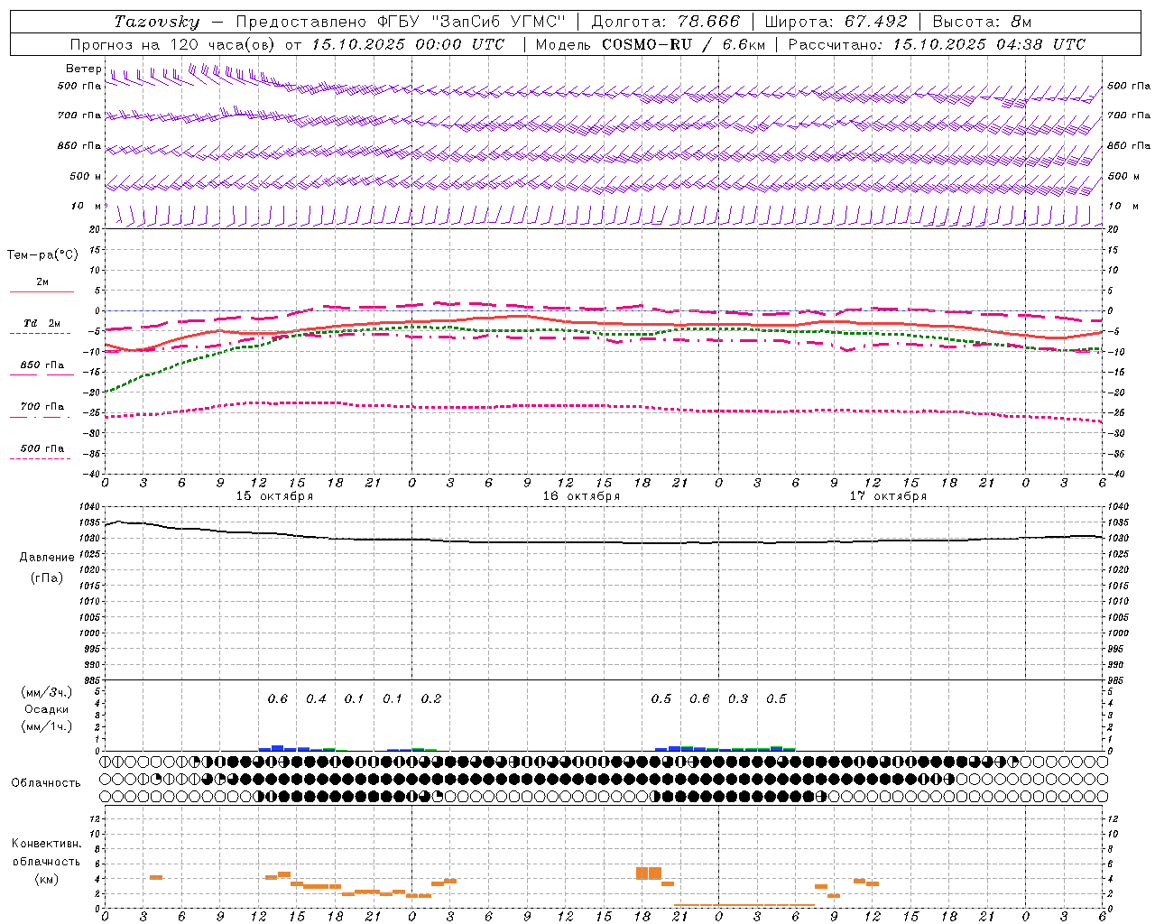Viewport: 1155px width, 924px height.
Task: Click the 0.4 precipitation amount
Action: pyautogui.click(x=316, y=698)
